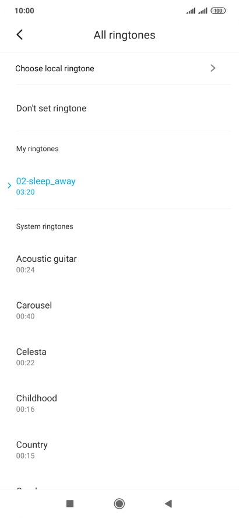239x518 pixels.
Task: Select Acoustic guitar ringtone
Action: pos(119,264)
